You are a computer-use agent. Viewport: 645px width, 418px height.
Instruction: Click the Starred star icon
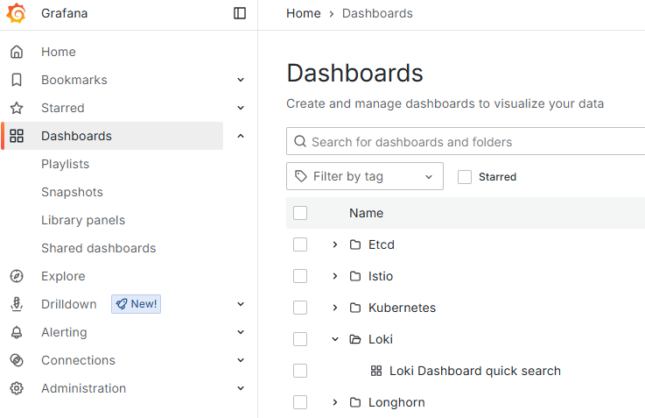(17, 108)
